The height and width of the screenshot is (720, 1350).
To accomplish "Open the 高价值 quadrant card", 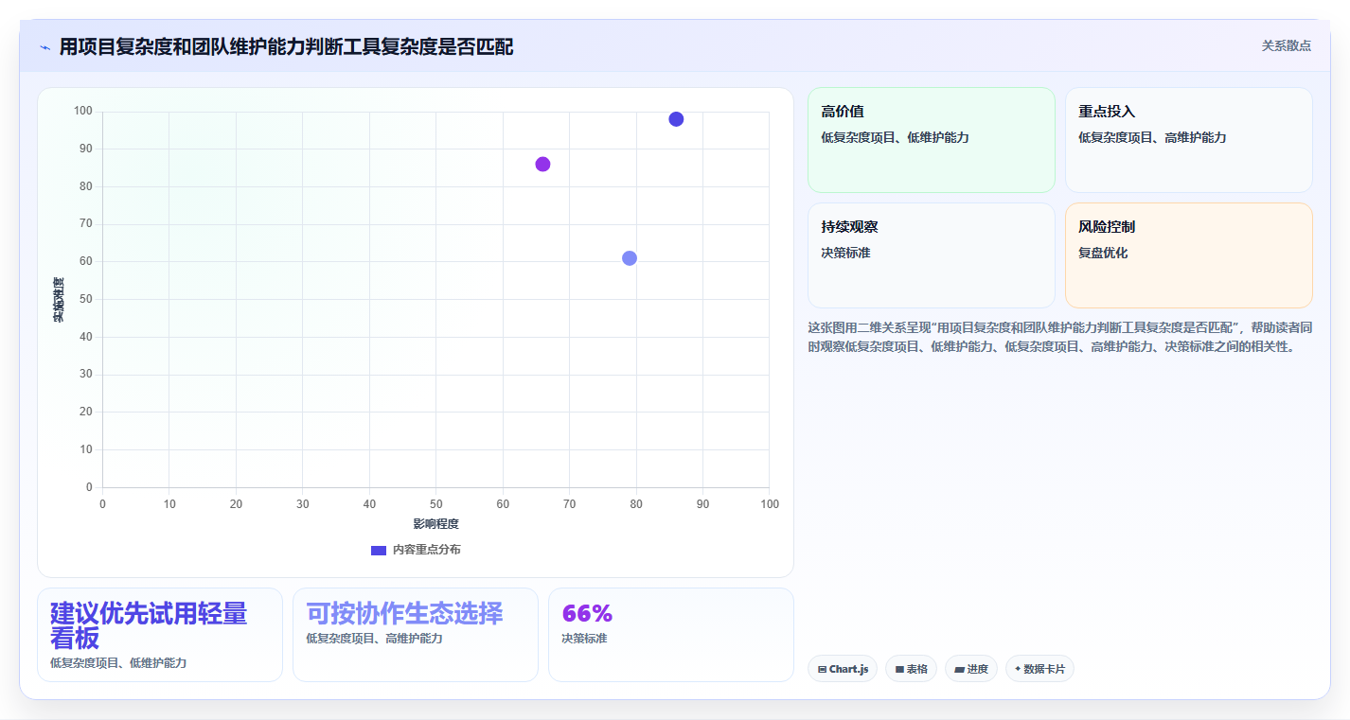I will pyautogui.click(x=932, y=140).
